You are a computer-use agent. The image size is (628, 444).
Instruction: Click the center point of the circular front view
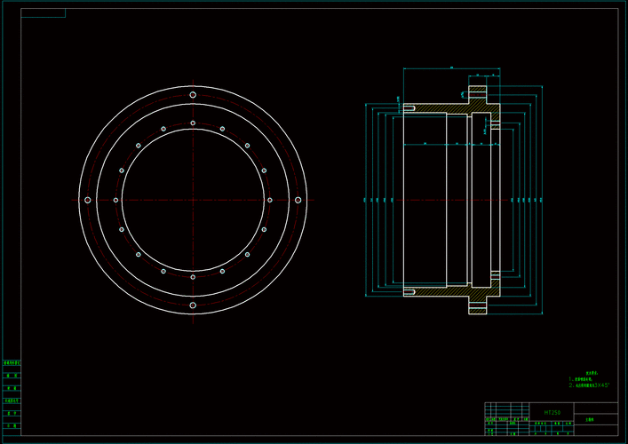pyautogui.click(x=193, y=201)
